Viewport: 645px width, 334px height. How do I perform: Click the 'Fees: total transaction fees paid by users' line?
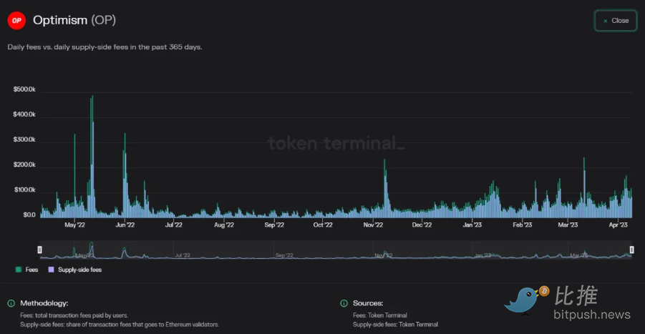click(x=74, y=315)
